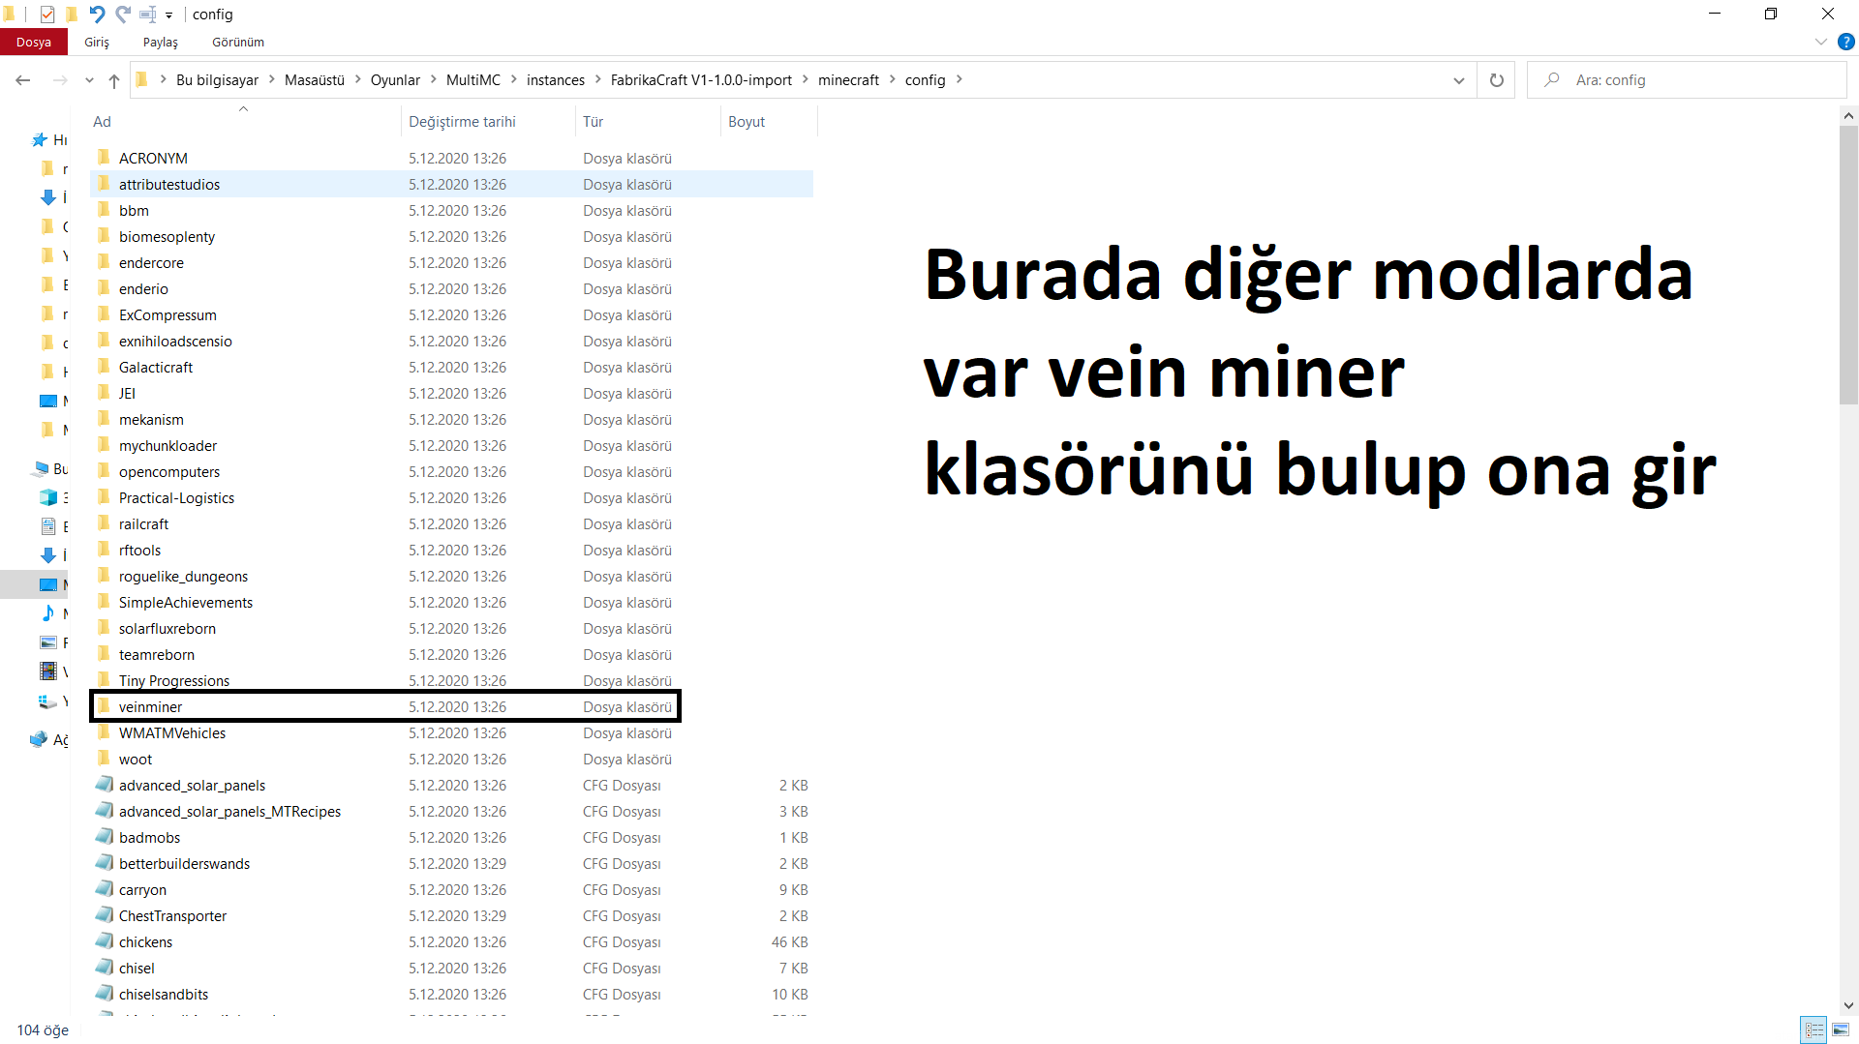The width and height of the screenshot is (1859, 1044).
Task: Switch to Details view icon
Action: (x=1813, y=1029)
